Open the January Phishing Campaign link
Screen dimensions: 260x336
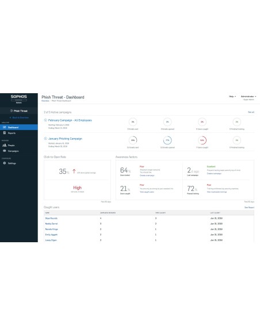(65, 139)
